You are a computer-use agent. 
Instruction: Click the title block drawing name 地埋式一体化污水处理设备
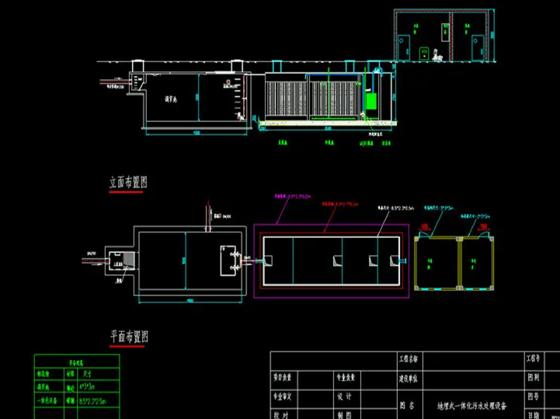(471, 406)
